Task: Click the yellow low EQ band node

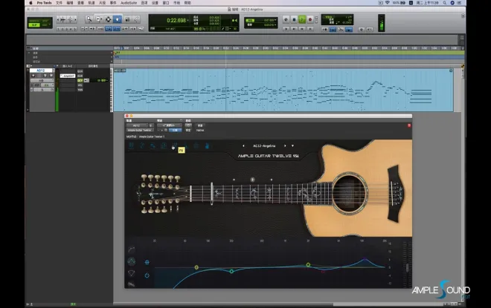Action: point(196,267)
